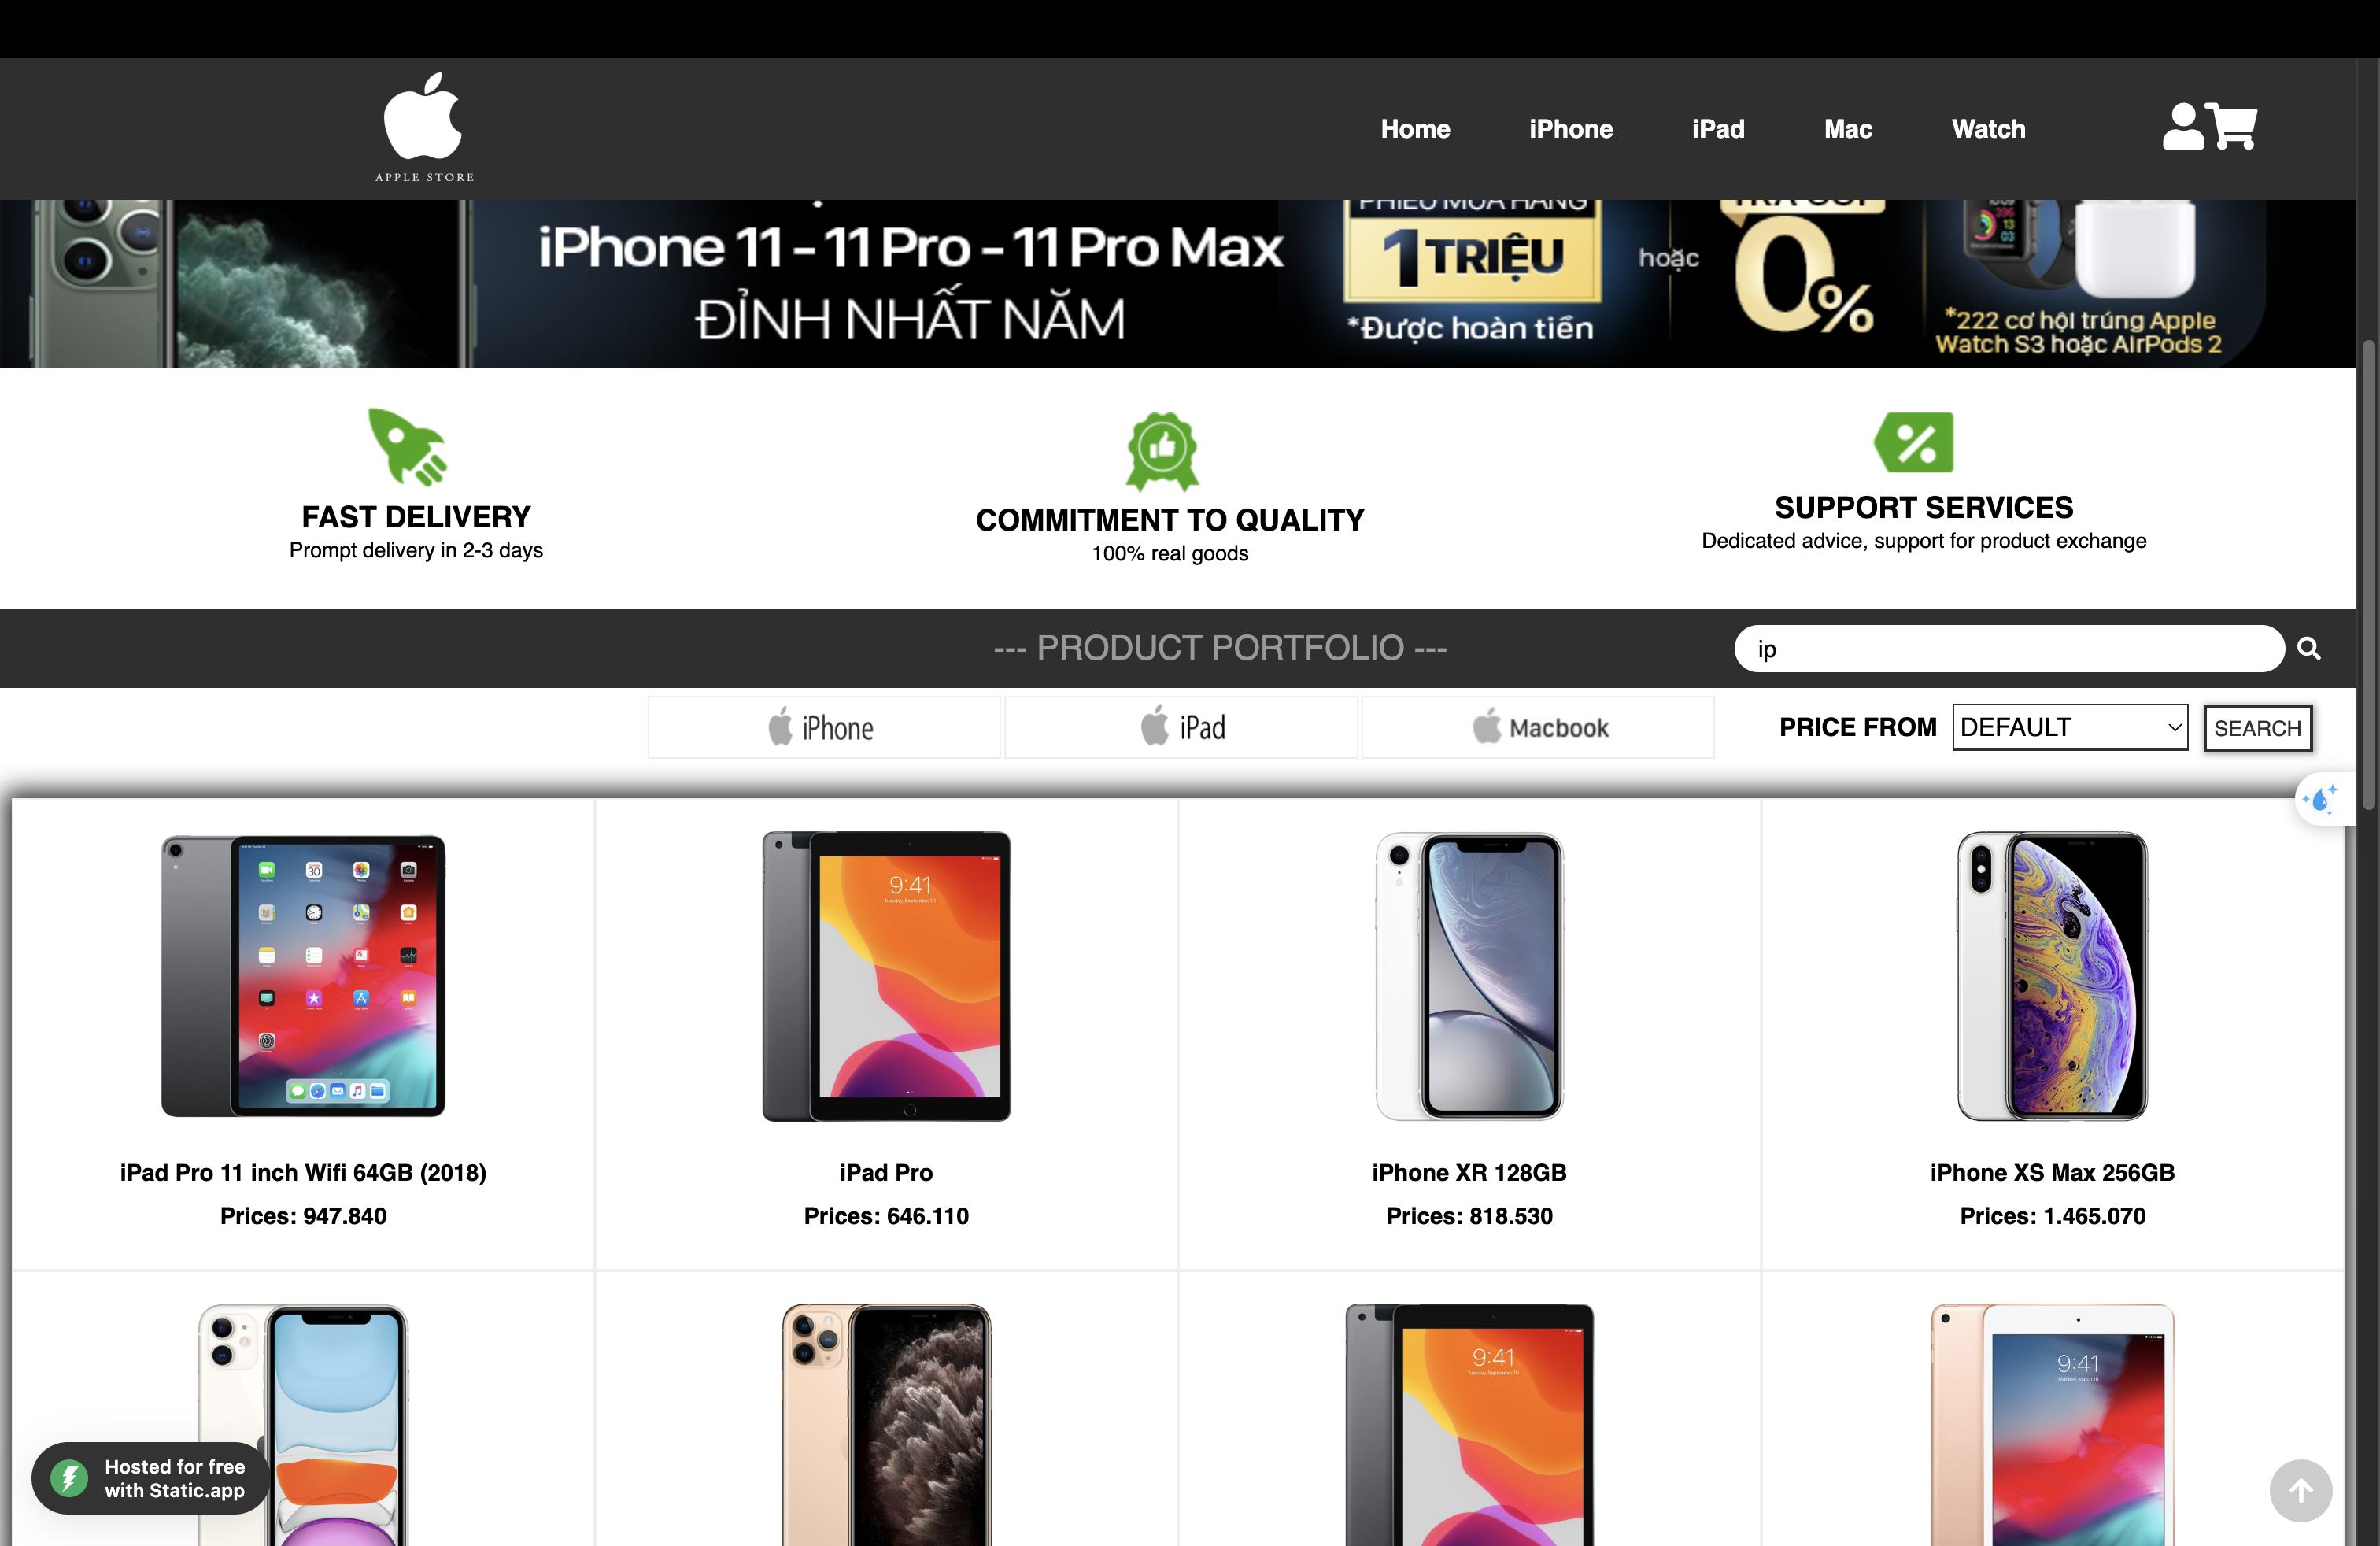Click the Commitment to Quality badge icon
This screenshot has width=2380, height=1546.
coord(1162,451)
